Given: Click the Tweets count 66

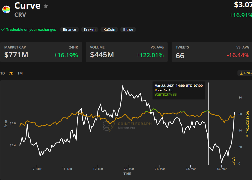Looking at the screenshot, I should pos(180,56).
